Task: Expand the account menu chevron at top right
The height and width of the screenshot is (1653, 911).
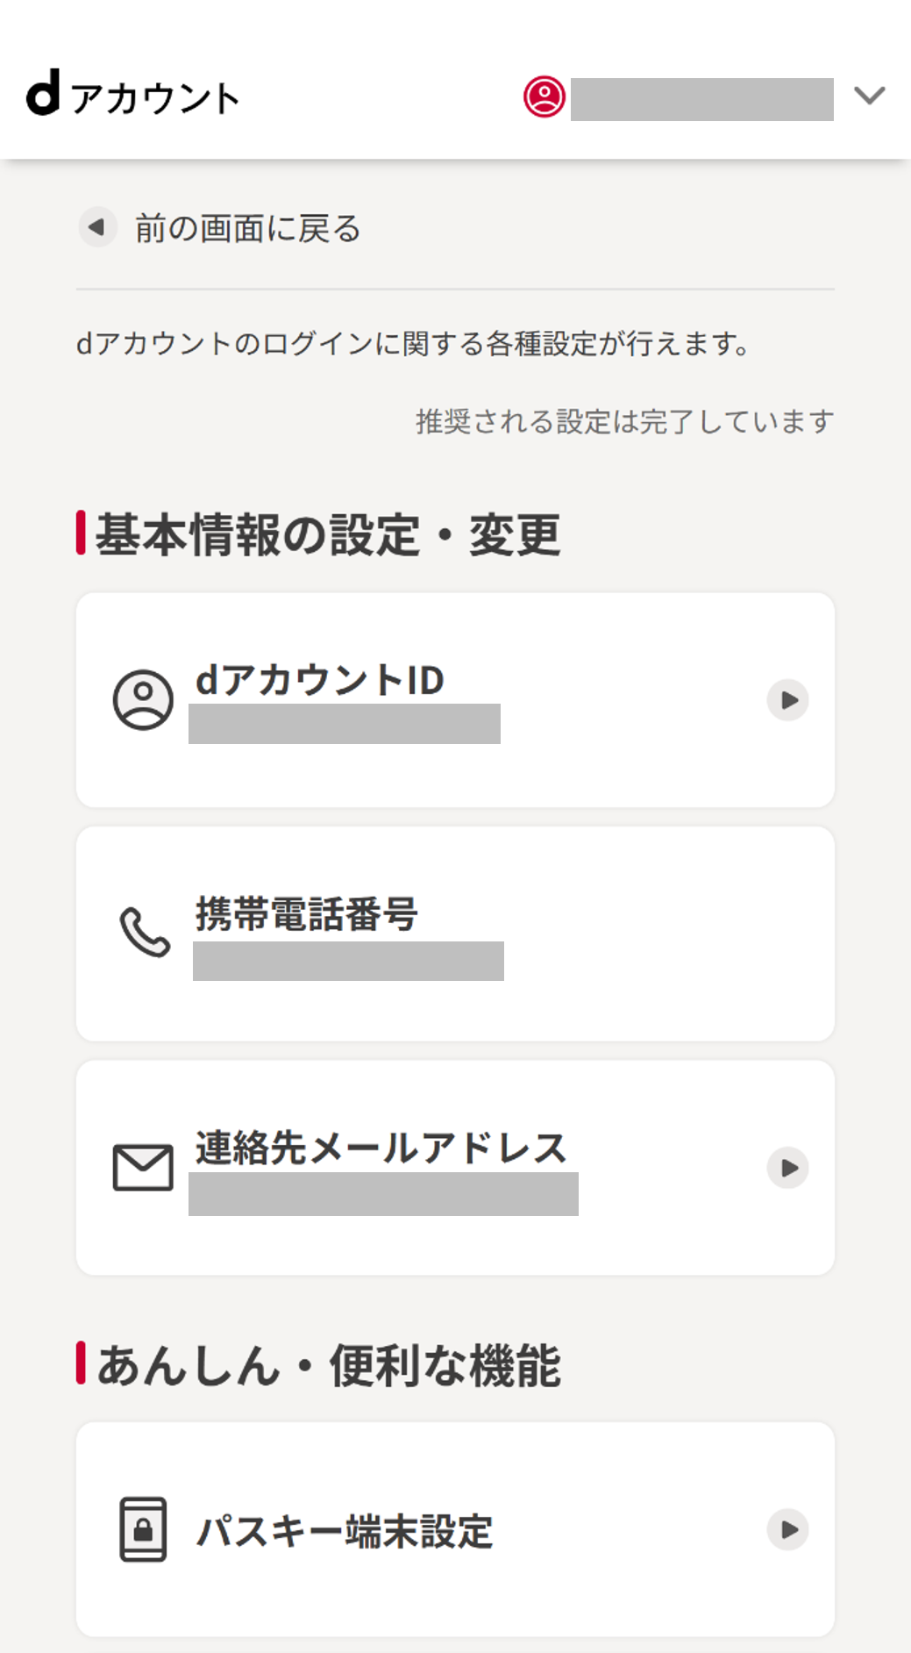Action: point(867,95)
